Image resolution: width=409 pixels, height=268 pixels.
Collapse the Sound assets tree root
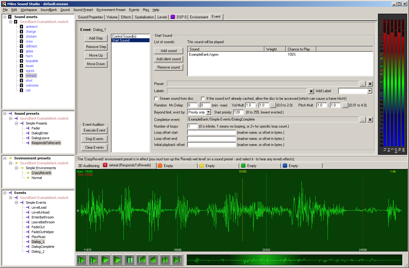tap(5, 17)
